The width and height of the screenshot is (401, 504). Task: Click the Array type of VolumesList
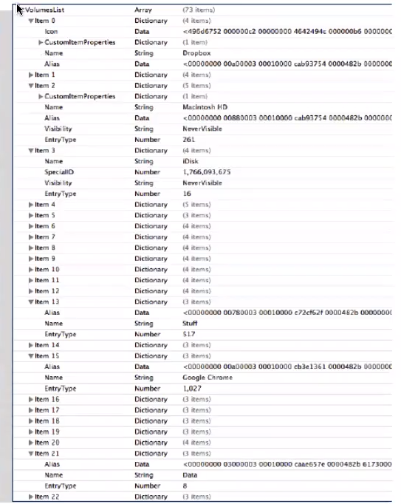[143, 10]
